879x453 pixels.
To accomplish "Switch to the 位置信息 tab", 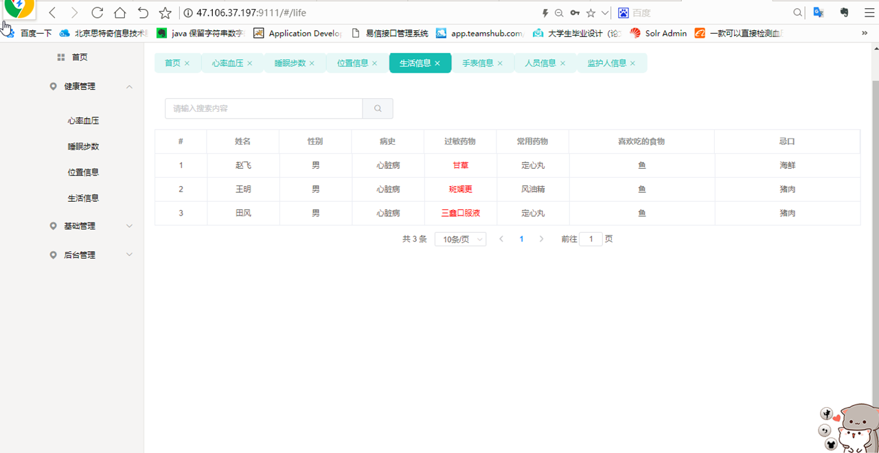I will 352,63.
